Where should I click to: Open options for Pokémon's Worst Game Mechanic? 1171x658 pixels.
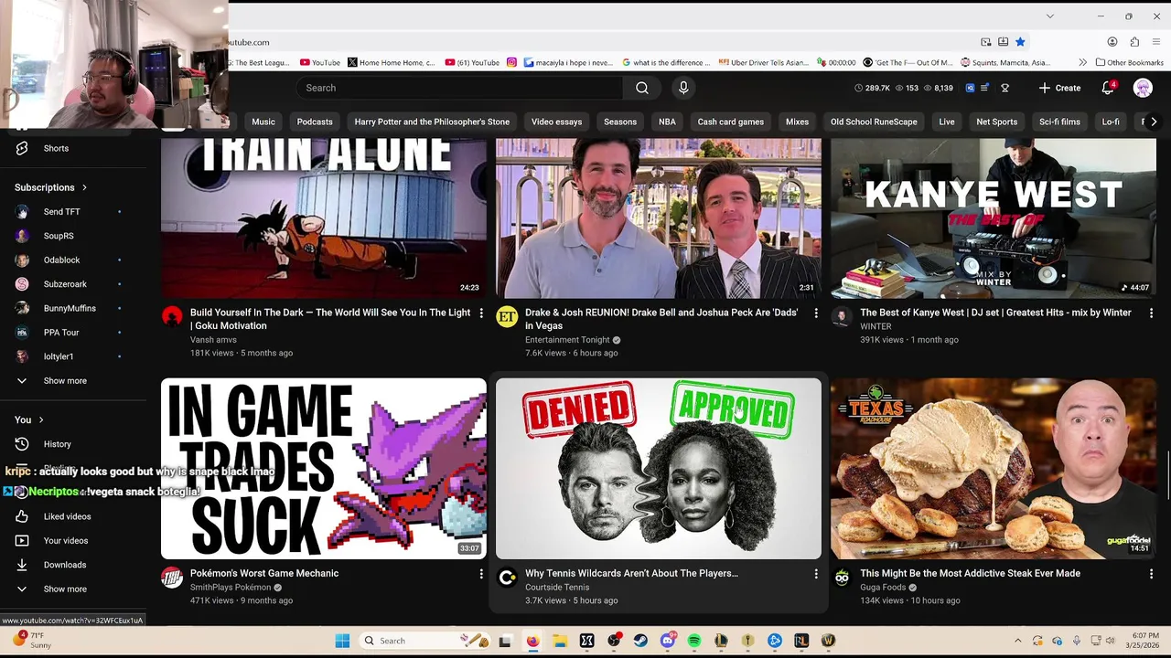481,574
